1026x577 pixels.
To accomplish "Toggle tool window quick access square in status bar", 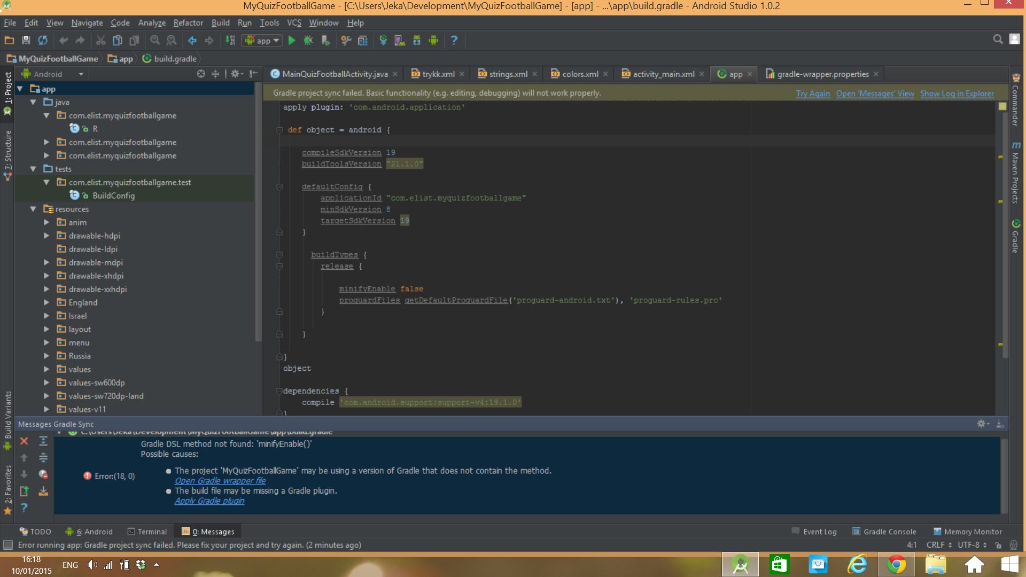I will coord(8,545).
